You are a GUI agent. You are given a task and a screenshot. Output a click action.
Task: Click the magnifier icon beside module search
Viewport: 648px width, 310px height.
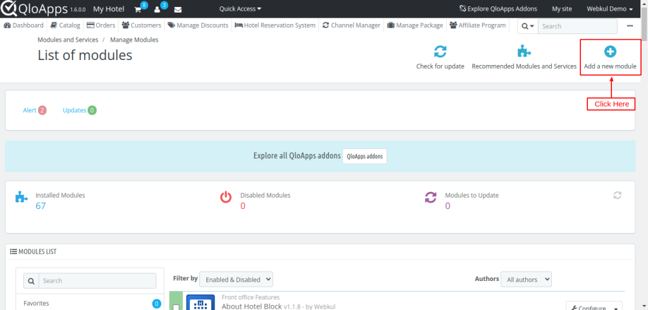pos(31,281)
